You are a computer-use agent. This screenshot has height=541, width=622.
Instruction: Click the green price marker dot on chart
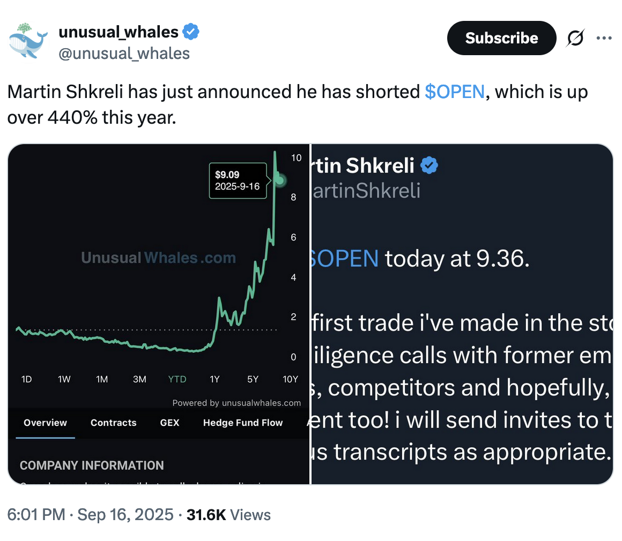tap(280, 181)
